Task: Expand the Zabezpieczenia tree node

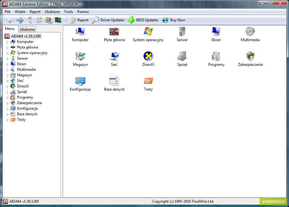Action: tap(7, 103)
